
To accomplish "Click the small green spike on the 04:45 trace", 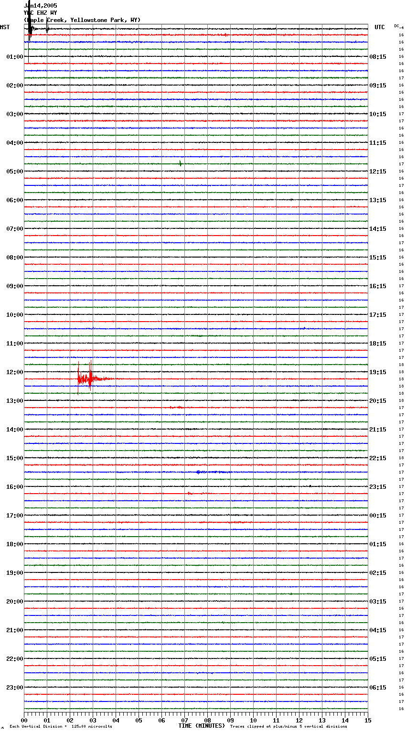I will pos(180,163).
